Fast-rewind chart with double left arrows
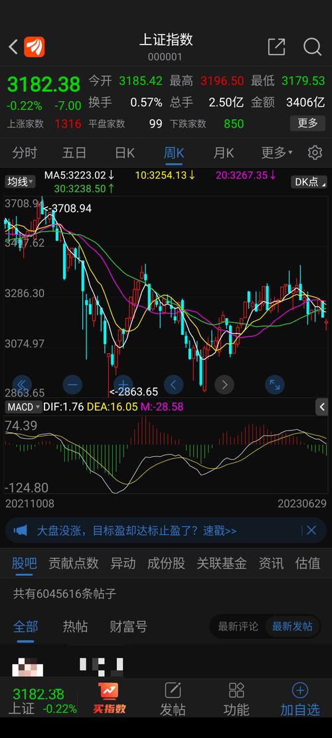Viewport: 332px width, 738px height. pos(22,385)
